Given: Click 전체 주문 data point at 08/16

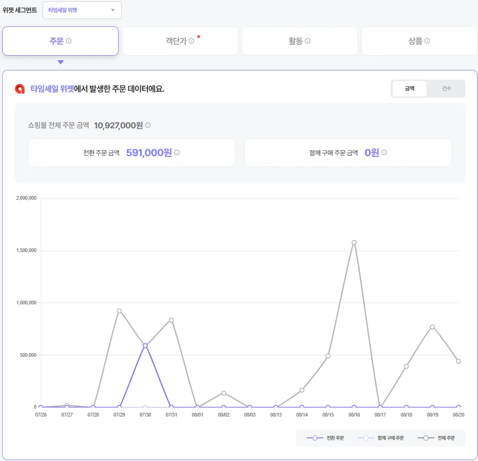Looking at the screenshot, I should pos(354,243).
